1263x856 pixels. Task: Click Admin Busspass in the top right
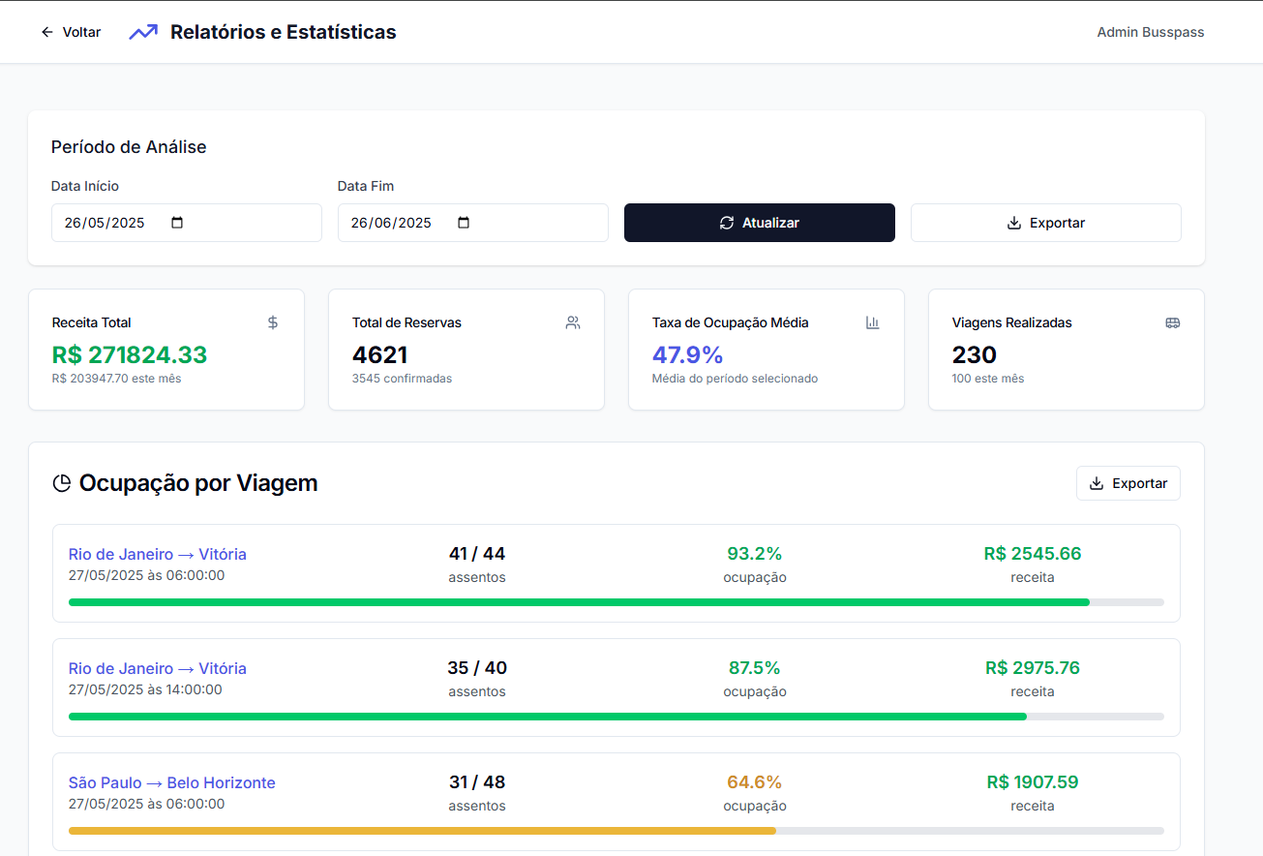click(1150, 31)
